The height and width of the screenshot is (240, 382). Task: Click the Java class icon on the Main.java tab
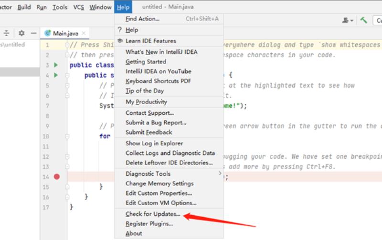[47, 33]
